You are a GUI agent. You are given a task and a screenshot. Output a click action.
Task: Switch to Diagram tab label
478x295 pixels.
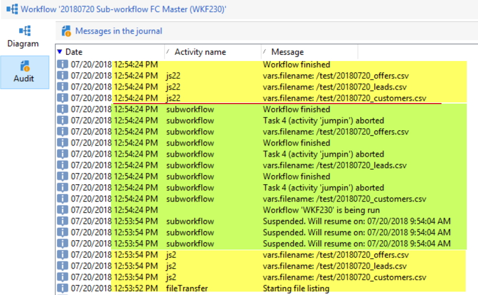click(23, 44)
